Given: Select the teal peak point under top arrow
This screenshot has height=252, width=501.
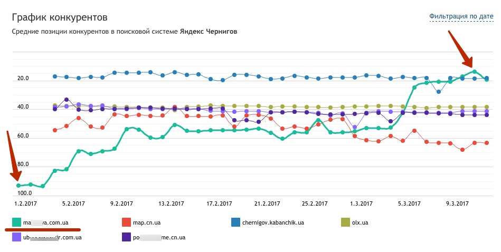Looking at the screenshot, I should 475,72.
